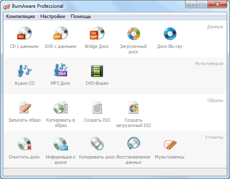Open Восстановление данных recovery tool

point(133,143)
